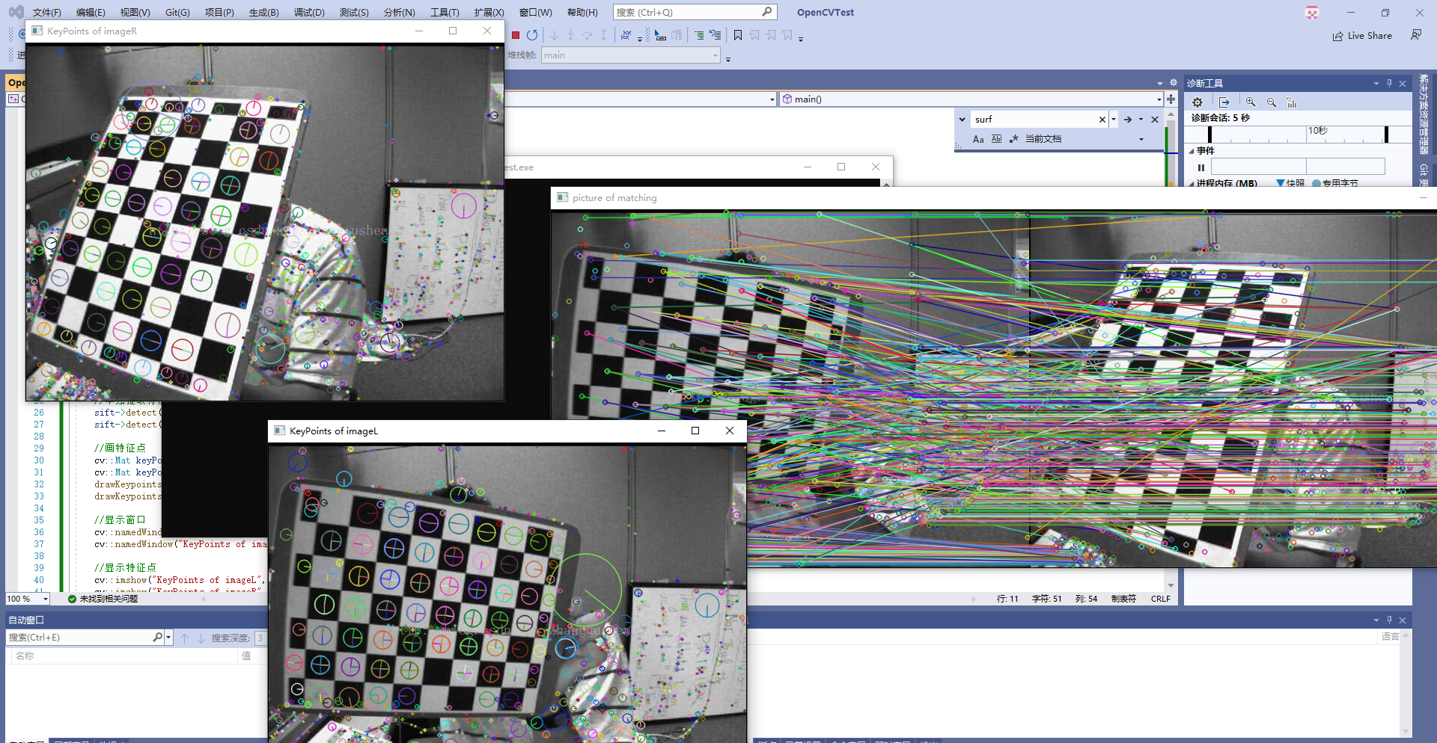The height and width of the screenshot is (743, 1437).
Task: Open the find scope current document dropdown
Action: click(x=1141, y=139)
